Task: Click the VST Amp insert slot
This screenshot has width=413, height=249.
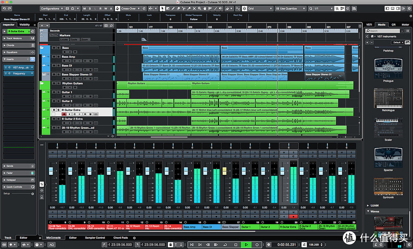Action: click(19, 67)
